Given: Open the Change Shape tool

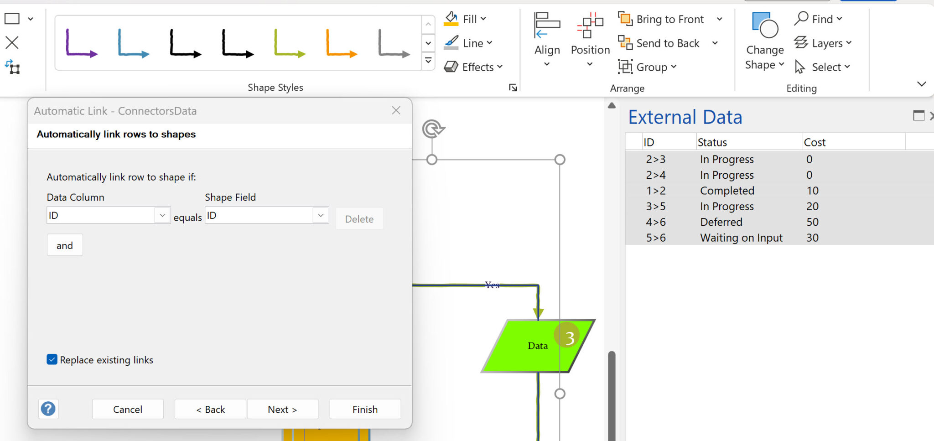Looking at the screenshot, I should [764, 41].
